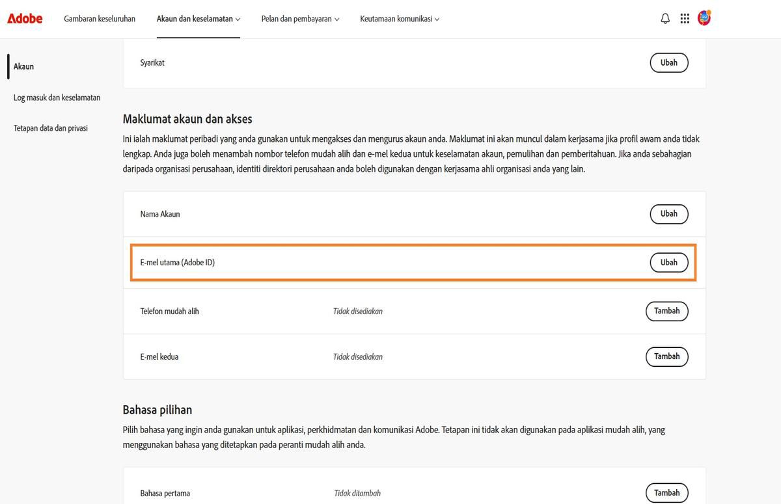Open Log masuk dan keselamatan settings
The height and width of the screenshot is (504, 781).
tap(57, 97)
